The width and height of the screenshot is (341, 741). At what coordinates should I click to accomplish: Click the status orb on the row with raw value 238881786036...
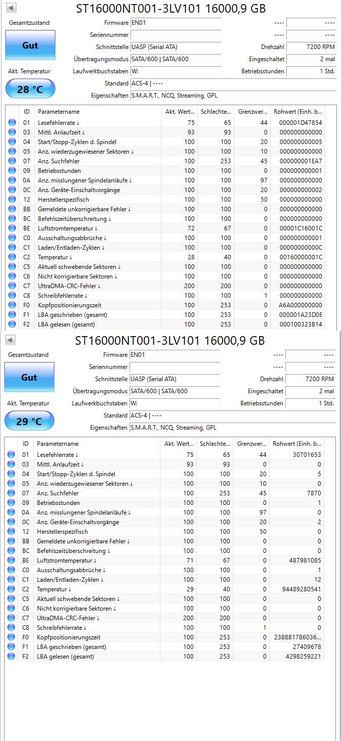click(x=11, y=637)
